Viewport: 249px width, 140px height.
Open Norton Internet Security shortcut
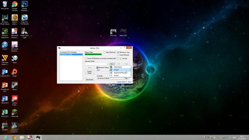15,19
